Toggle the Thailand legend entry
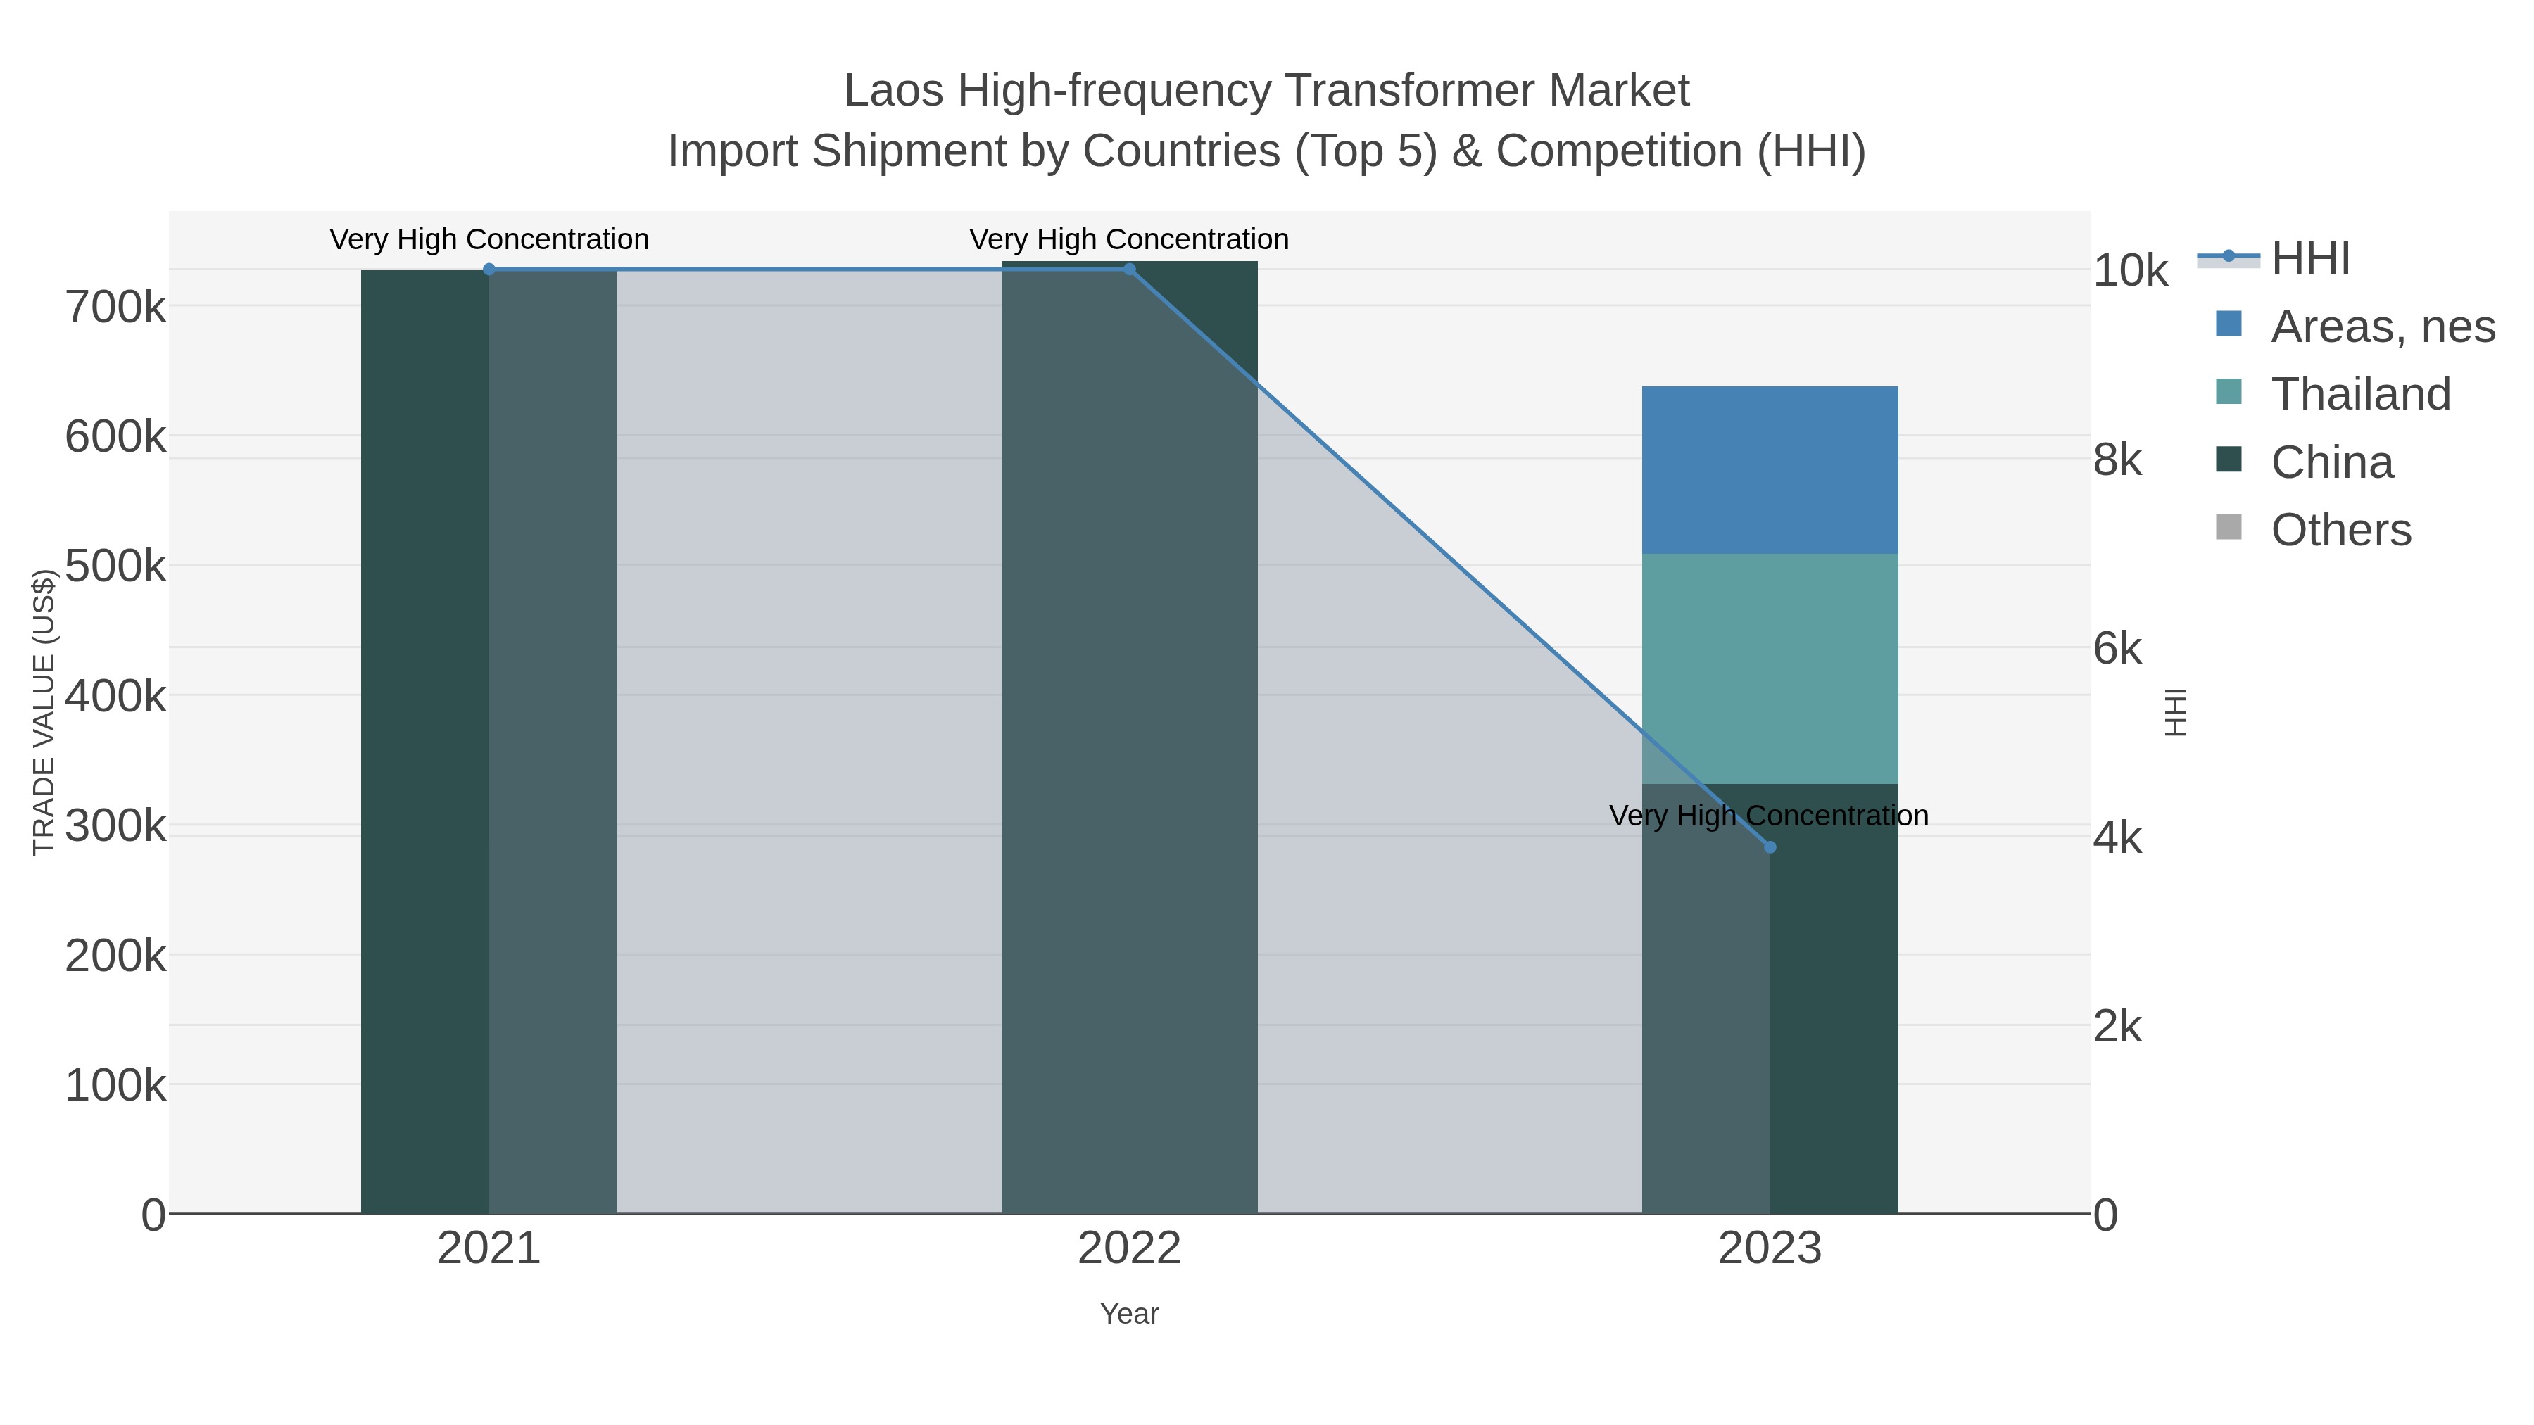Image resolution: width=2534 pixels, height=1425 pixels. pyautogui.click(x=2333, y=394)
